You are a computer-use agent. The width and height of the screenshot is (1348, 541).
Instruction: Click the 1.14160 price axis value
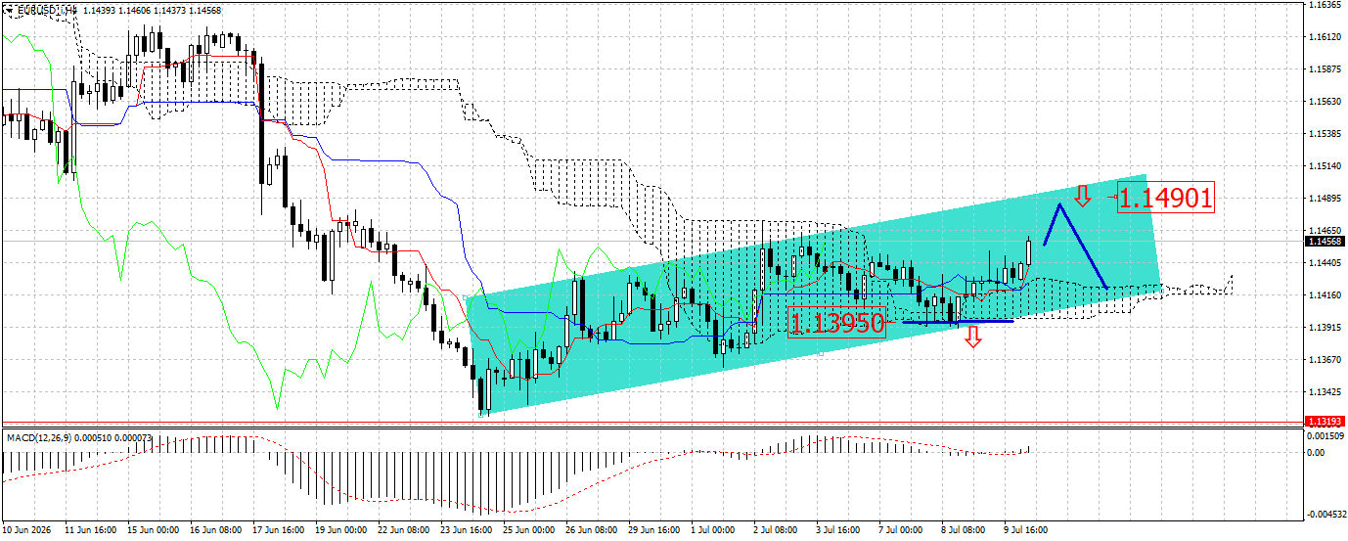pos(1326,295)
